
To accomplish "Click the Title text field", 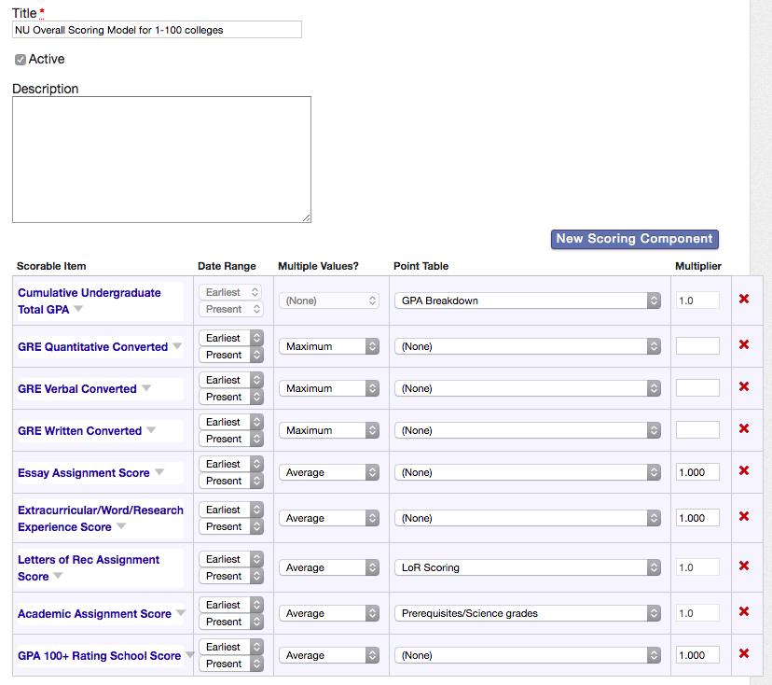I will tap(157, 30).
